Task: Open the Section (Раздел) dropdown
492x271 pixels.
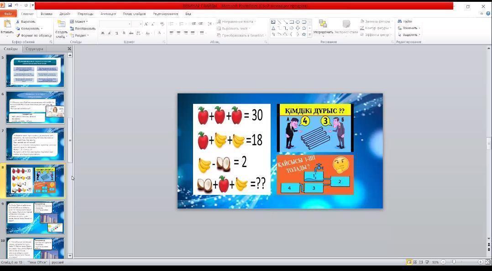Action: coord(80,35)
